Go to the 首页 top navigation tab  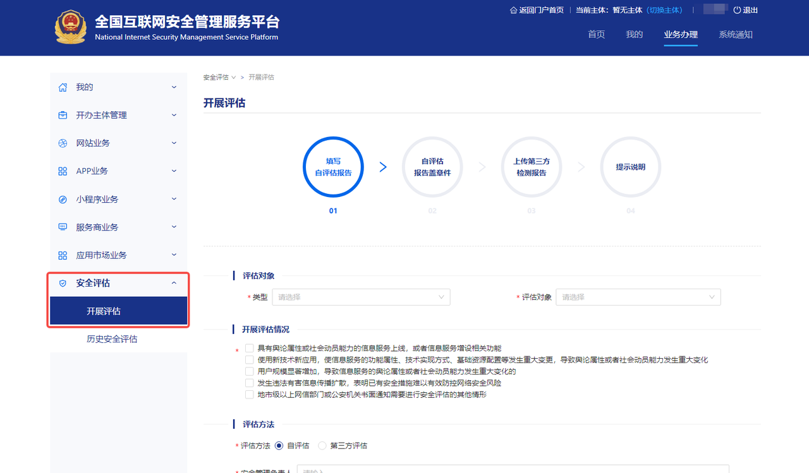point(597,35)
